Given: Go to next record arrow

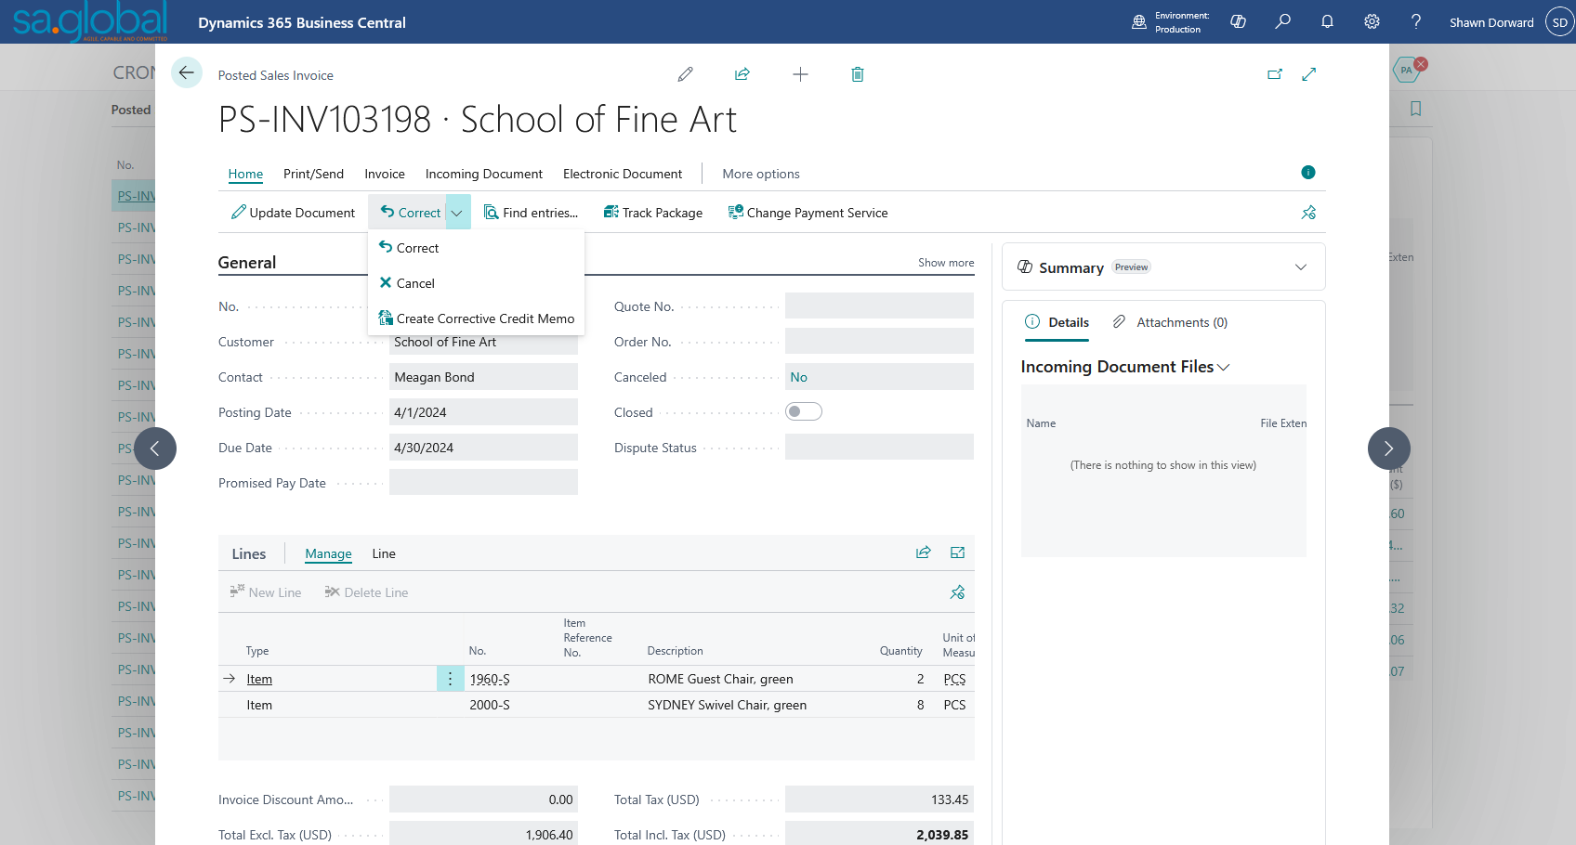Looking at the screenshot, I should tap(1388, 448).
